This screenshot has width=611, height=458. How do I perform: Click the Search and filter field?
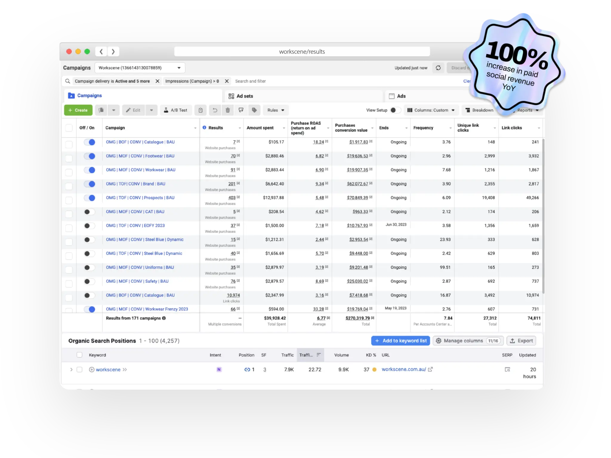tap(328, 81)
